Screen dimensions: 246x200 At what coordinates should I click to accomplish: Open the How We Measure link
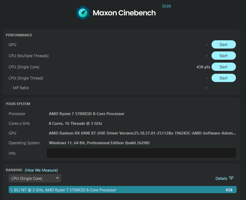(x=41, y=170)
